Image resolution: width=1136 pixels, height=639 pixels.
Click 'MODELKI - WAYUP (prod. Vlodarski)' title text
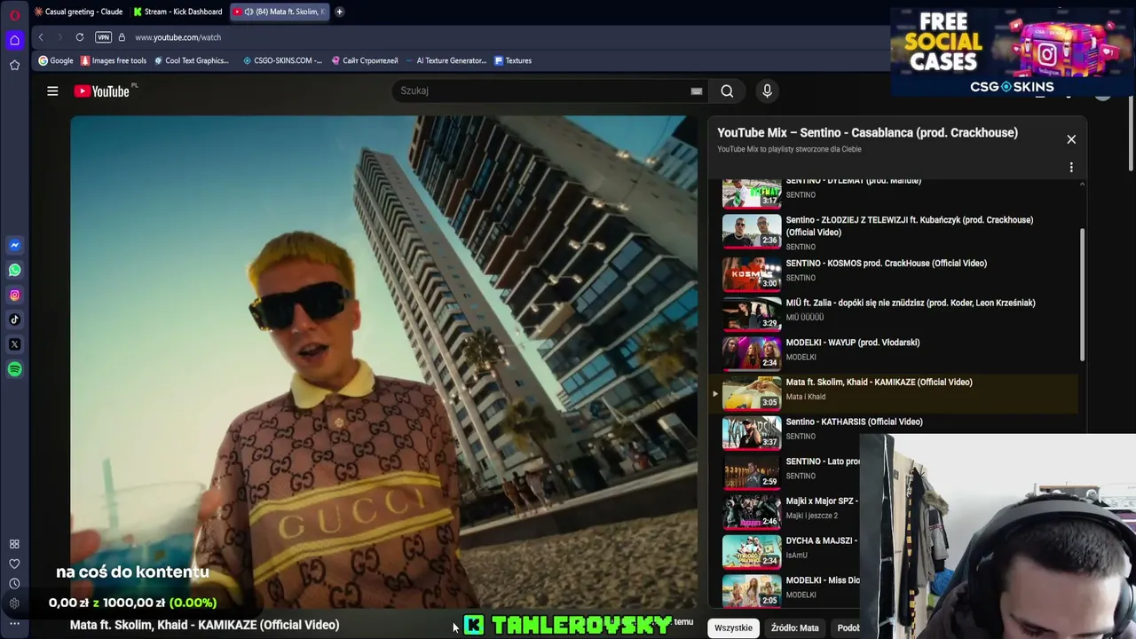click(852, 343)
